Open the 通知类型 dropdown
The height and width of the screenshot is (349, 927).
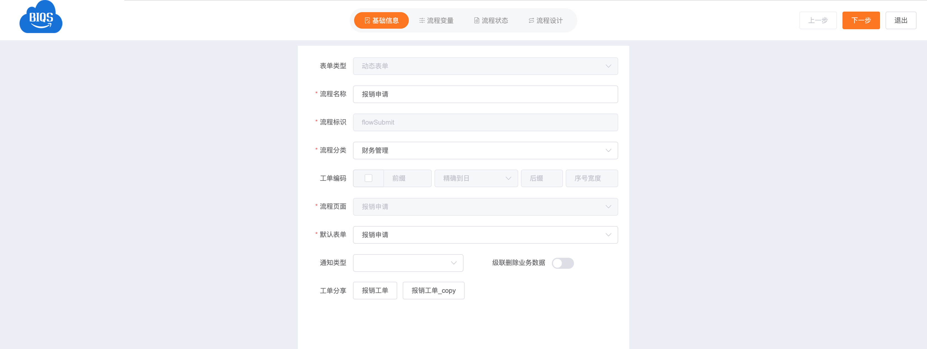tap(408, 263)
